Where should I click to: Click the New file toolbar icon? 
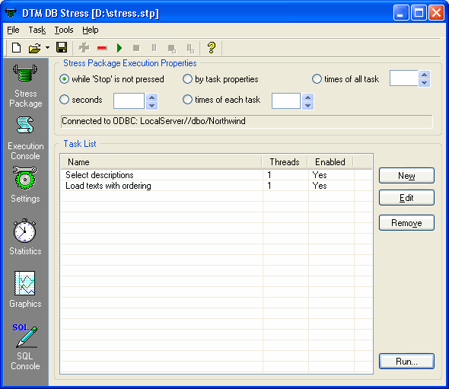16,47
